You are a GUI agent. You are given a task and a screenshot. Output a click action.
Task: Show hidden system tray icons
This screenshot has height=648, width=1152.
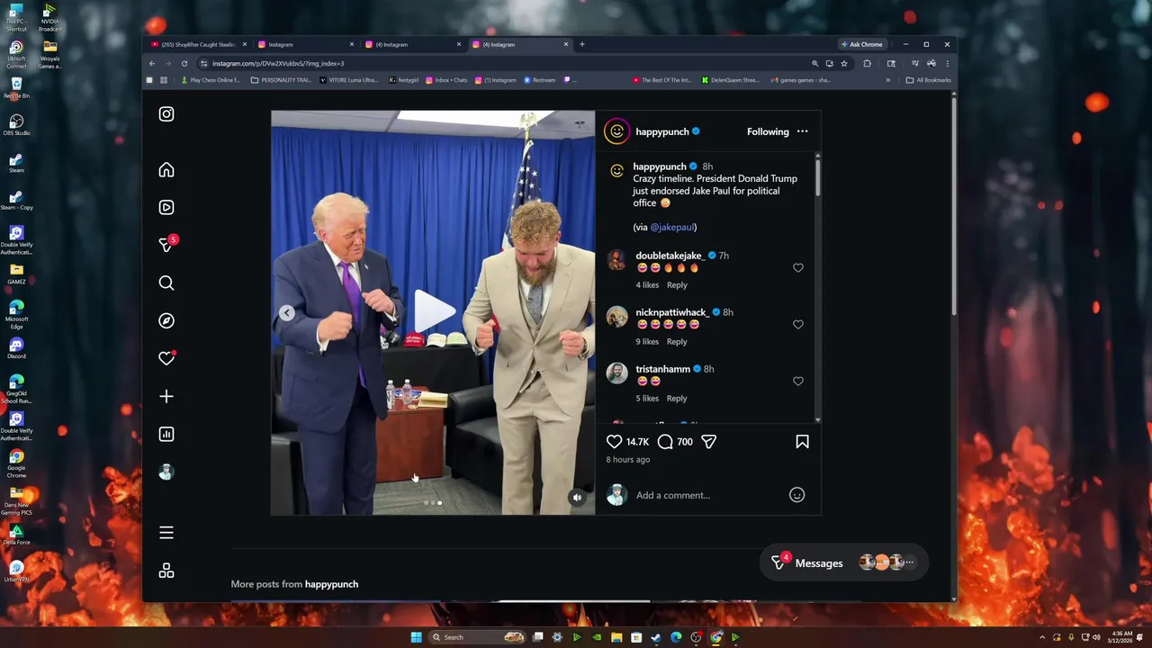pos(1042,637)
